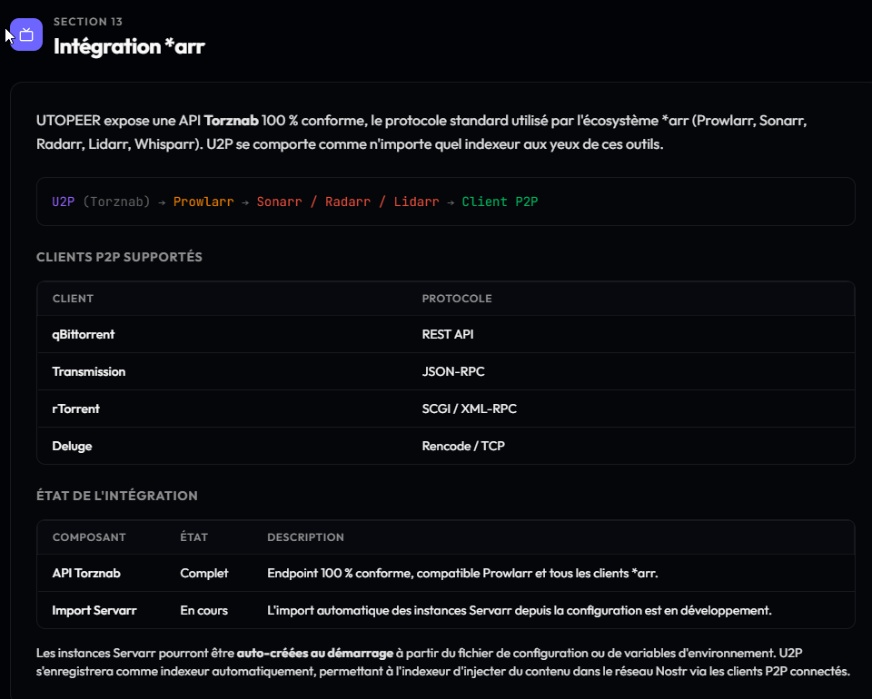Click 'Sonarr' in the code flow line
This screenshot has width=872, height=699.
(279, 202)
